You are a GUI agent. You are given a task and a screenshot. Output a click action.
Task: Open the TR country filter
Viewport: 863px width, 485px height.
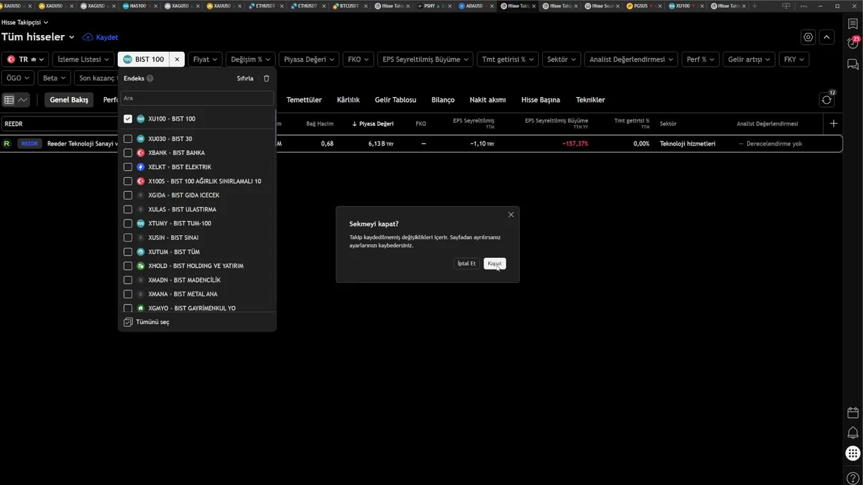(26, 59)
